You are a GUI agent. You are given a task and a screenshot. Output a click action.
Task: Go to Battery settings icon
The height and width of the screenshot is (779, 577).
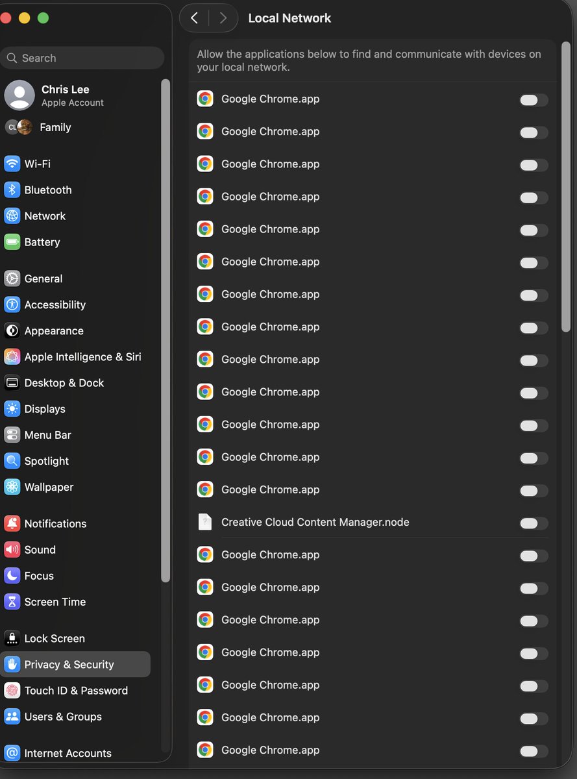[12, 241]
